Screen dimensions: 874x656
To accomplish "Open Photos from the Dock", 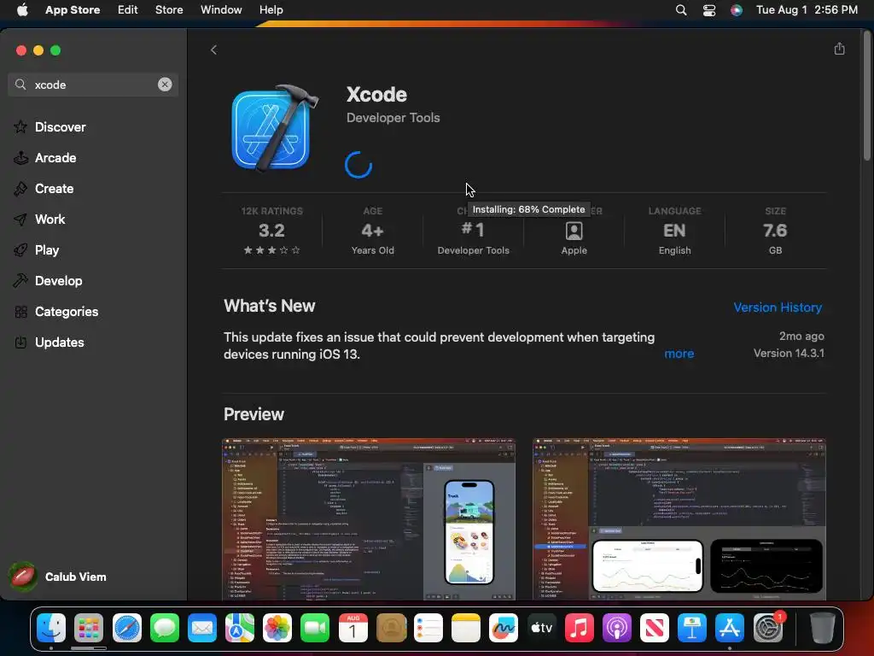I will click(277, 628).
